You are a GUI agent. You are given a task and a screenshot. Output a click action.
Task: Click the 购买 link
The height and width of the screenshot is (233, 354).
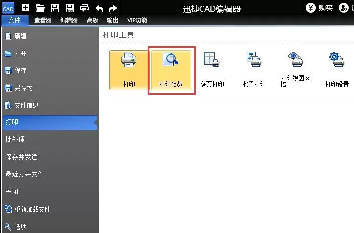click(326, 8)
